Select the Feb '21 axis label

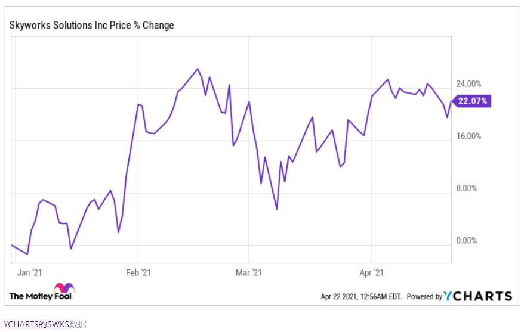pyautogui.click(x=138, y=272)
